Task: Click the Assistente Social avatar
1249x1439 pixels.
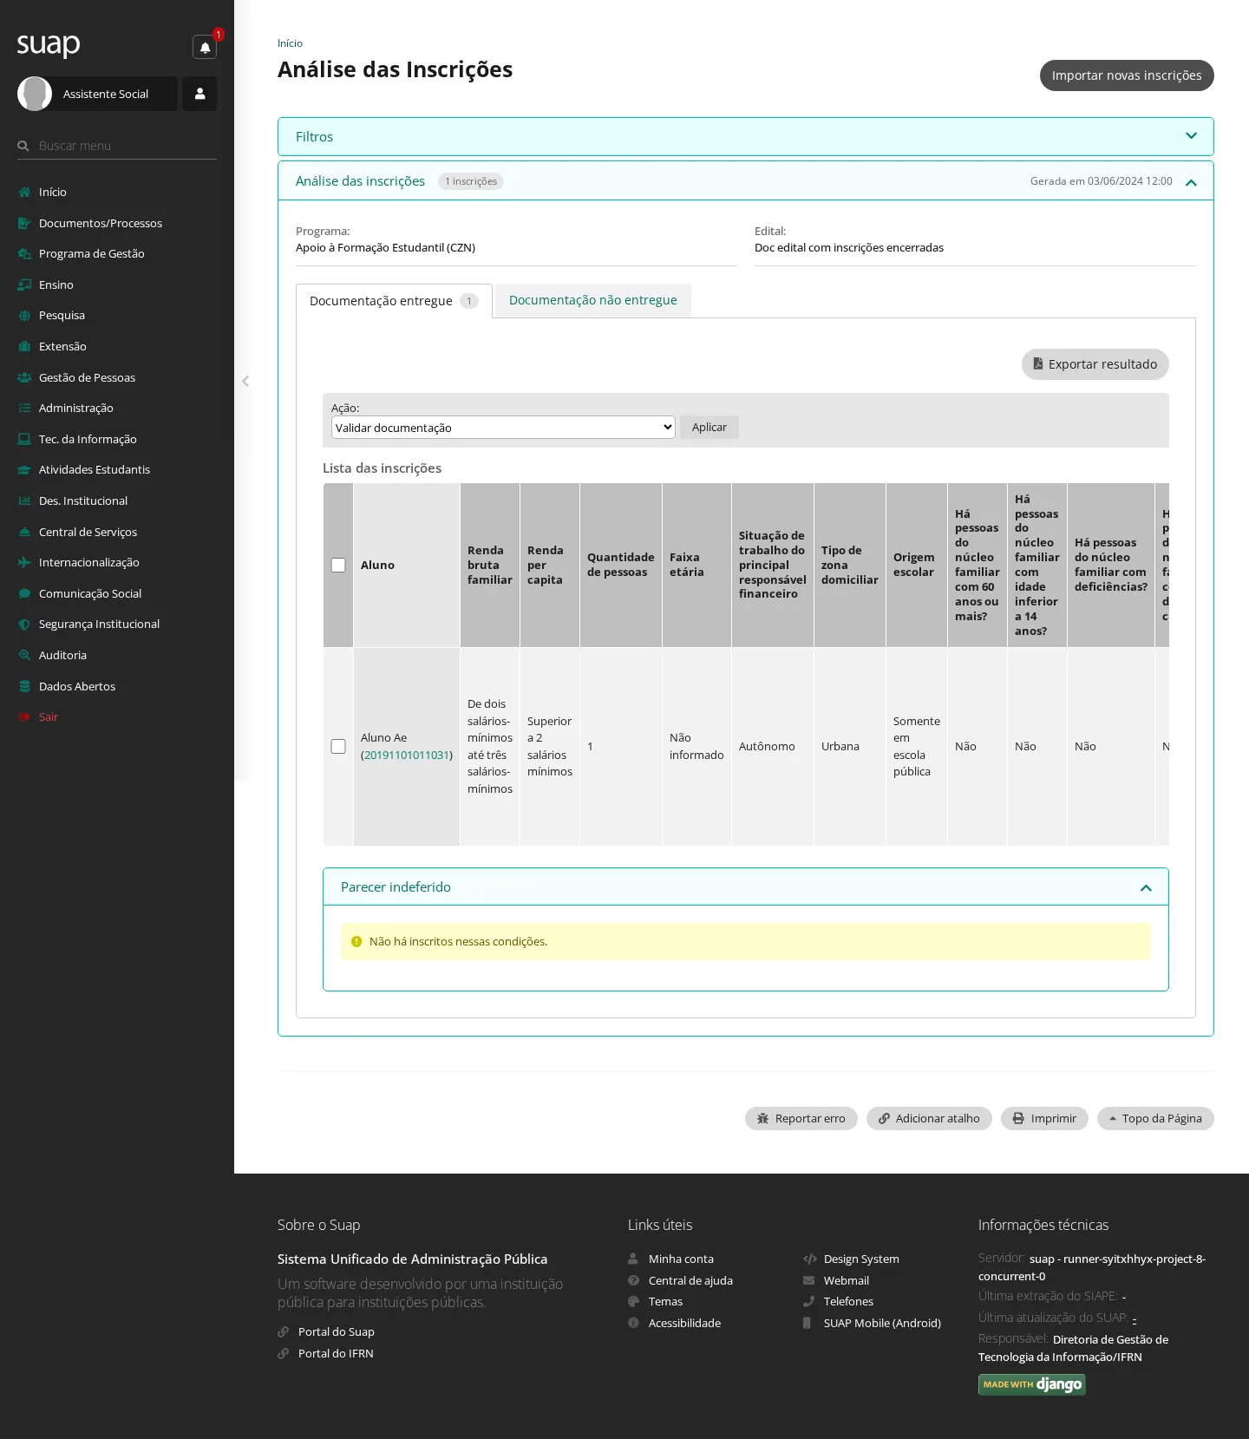Action: pos(35,94)
